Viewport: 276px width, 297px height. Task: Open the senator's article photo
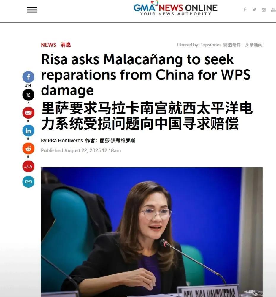click(x=152, y=232)
